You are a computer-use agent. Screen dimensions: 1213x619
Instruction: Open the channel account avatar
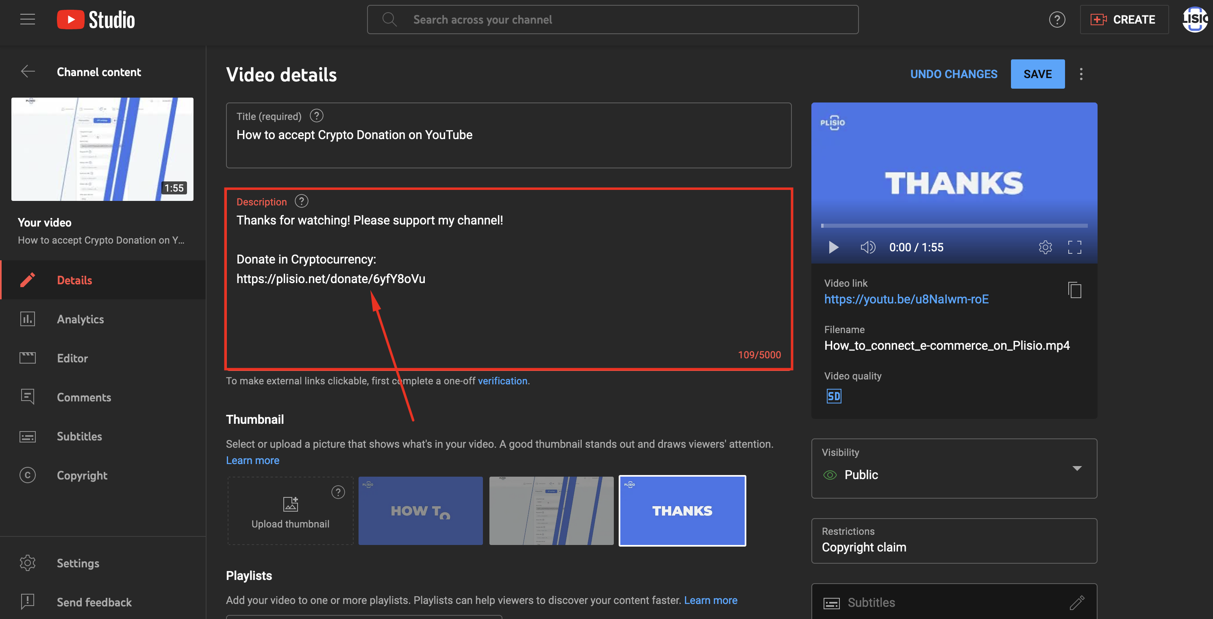pyautogui.click(x=1195, y=19)
